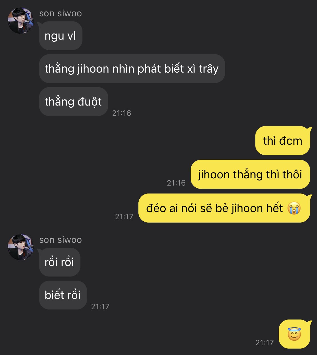This screenshot has width=317, height=355.
Task: Click the 21:17 timestamp beside halo emoji bubble
Action: (264, 342)
